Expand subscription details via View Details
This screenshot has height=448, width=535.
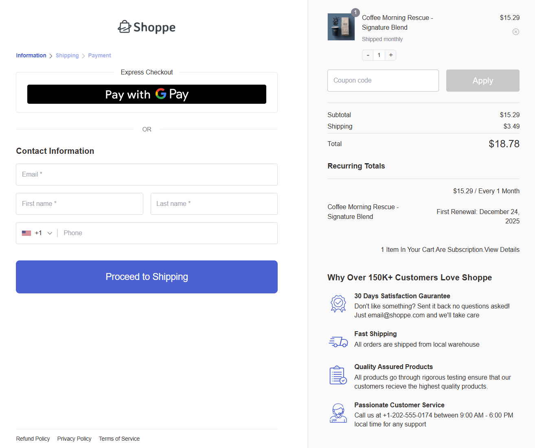coord(502,249)
